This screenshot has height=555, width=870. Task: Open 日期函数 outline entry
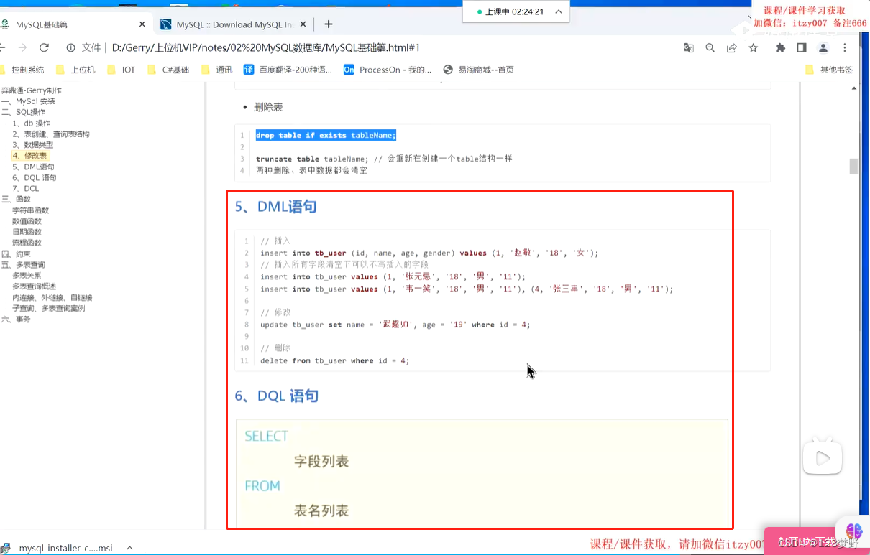(27, 232)
